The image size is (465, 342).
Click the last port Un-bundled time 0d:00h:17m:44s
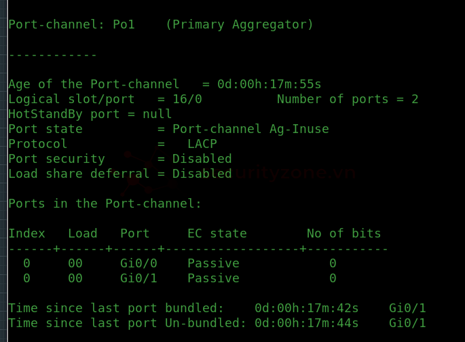(307, 323)
